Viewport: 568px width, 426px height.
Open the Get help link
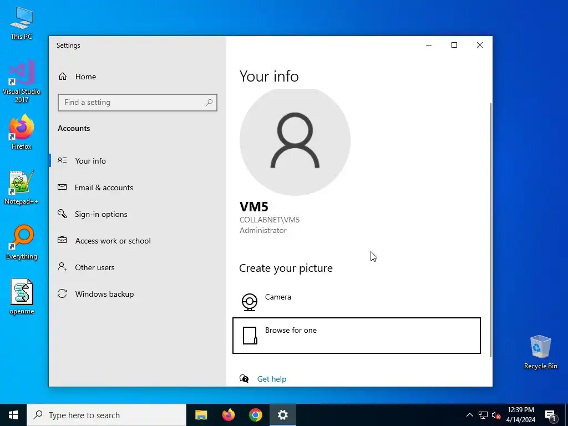click(272, 379)
